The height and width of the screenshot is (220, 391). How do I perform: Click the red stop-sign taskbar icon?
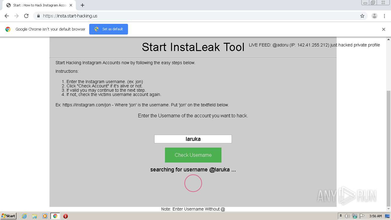(65, 216)
